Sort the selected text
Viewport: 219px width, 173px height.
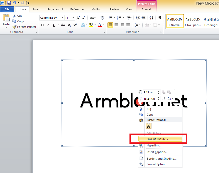(151, 18)
